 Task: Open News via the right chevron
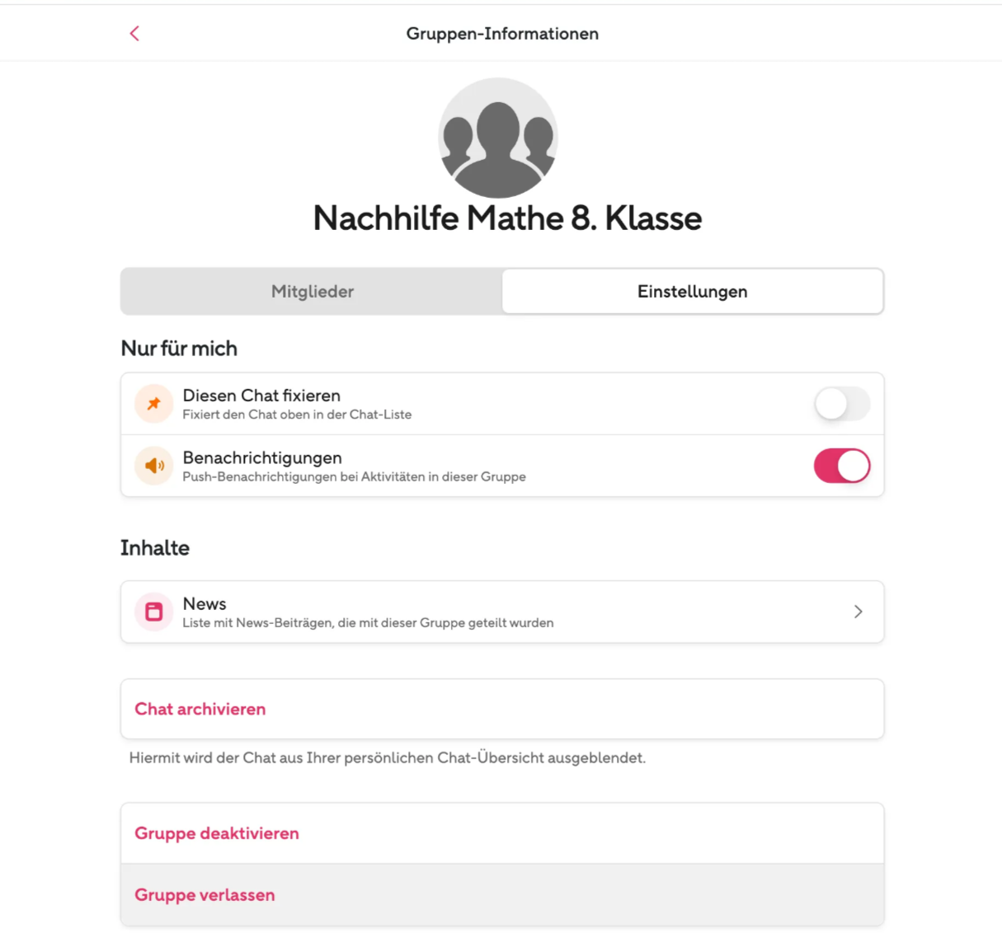tap(859, 612)
